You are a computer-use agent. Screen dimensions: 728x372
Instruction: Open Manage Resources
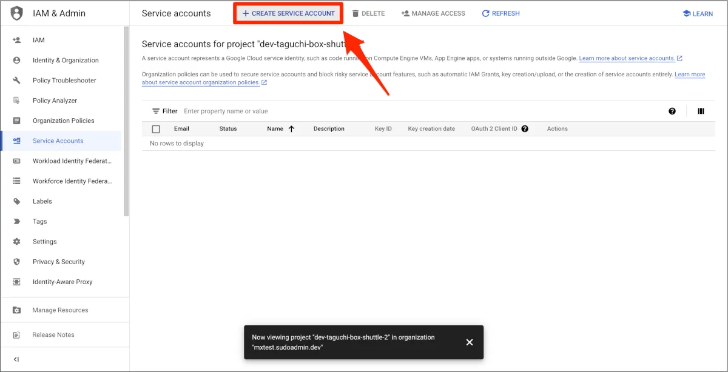61,310
